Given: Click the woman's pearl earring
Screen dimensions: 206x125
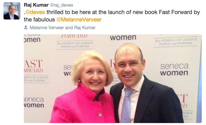Looking at the screenshot, I should click(79, 81).
